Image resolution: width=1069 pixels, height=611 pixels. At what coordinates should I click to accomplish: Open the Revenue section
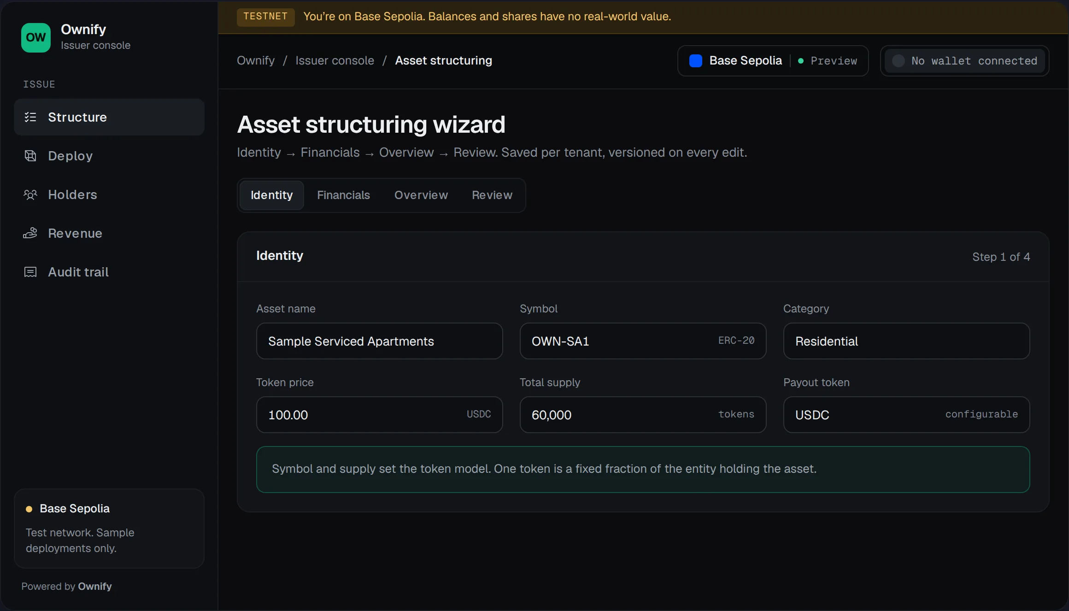point(109,233)
